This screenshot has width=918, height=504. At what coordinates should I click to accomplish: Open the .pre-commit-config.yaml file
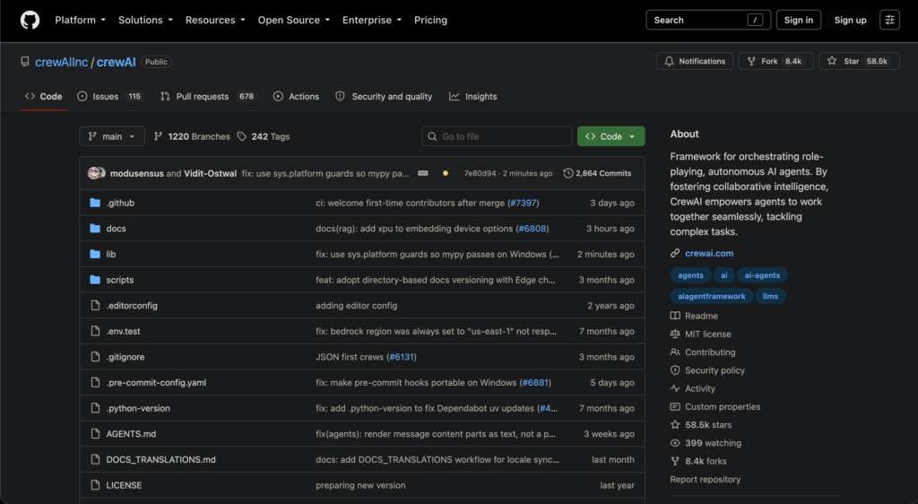tap(156, 383)
